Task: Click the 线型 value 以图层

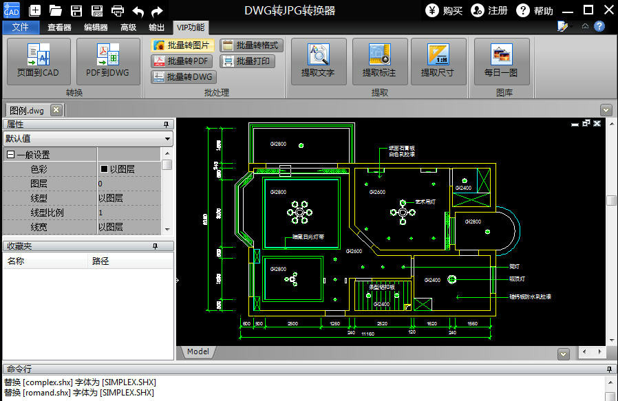Action: [x=129, y=198]
